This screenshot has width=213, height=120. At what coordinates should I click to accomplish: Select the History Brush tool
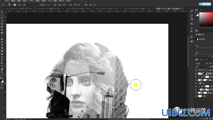click(x=2, y=42)
